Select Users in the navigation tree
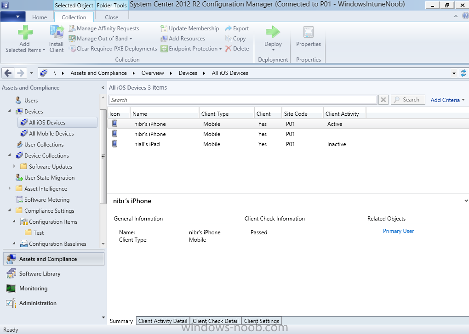Viewport: 469px width, 334px height. click(x=31, y=100)
